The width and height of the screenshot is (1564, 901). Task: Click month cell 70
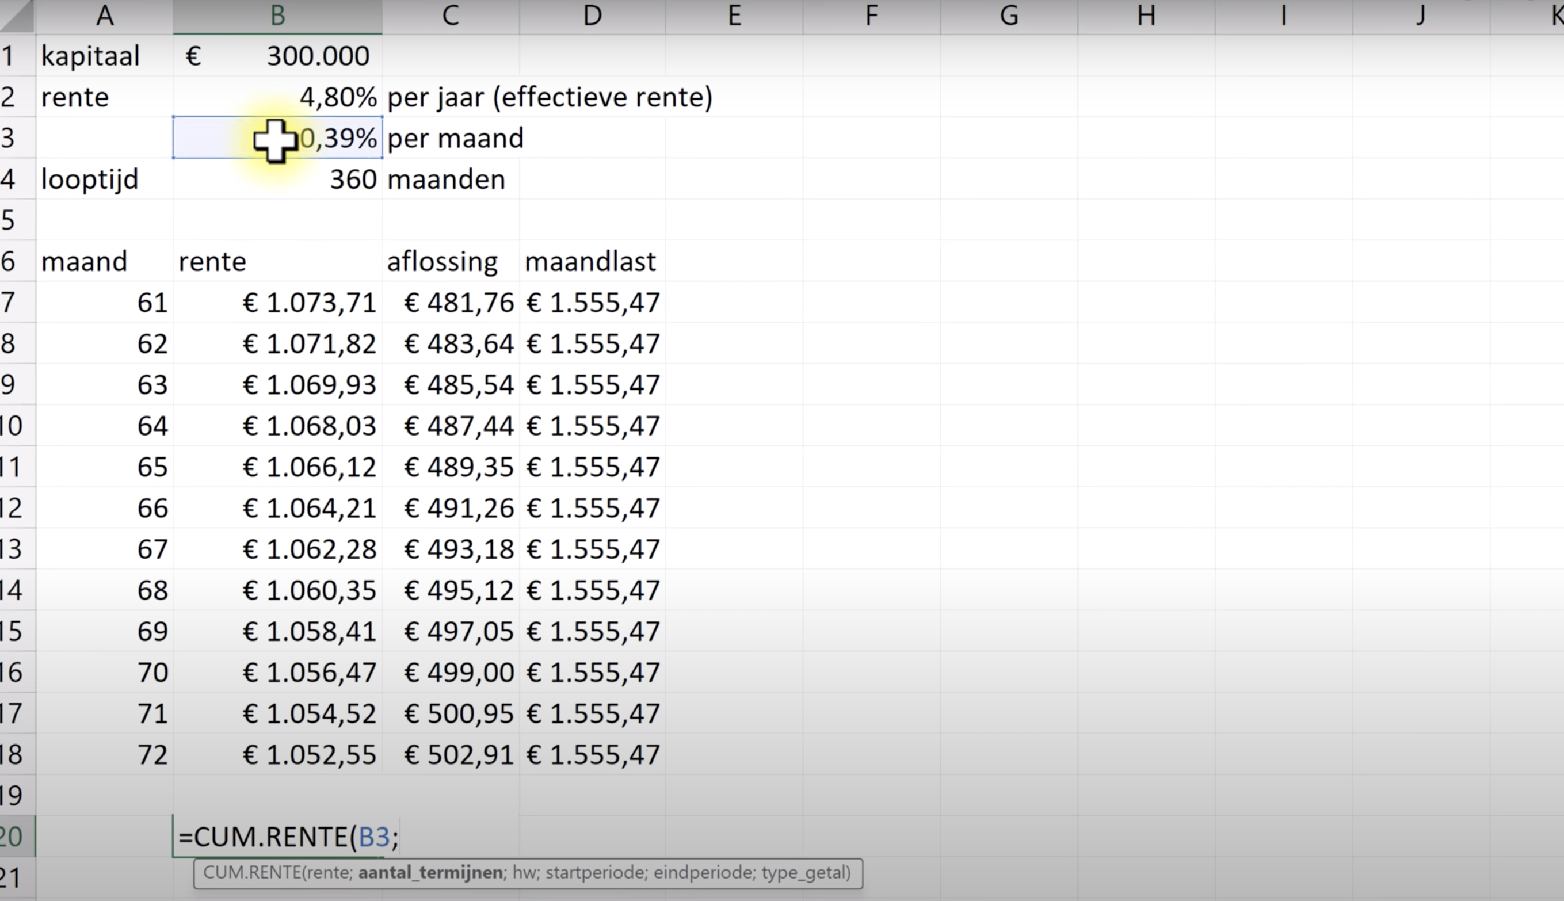point(105,671)
